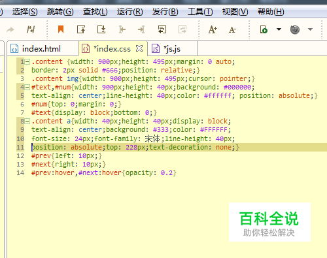Click the word relative on line 2
This screenshot has width=327, height=258.
coord(177,70)
